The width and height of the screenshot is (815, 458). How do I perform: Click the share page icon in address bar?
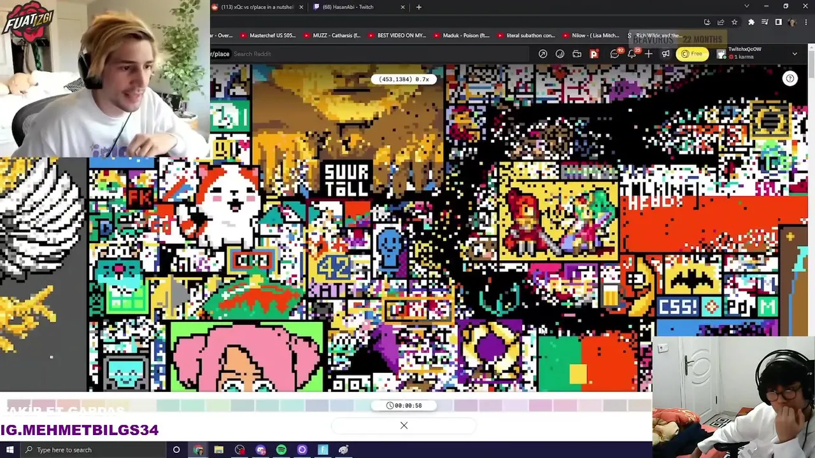pyautogui.click(x=721, y=22)
